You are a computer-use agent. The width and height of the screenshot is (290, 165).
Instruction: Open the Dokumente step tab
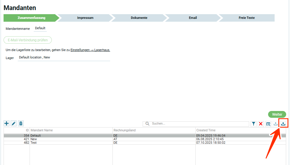(x=139, y=18)
